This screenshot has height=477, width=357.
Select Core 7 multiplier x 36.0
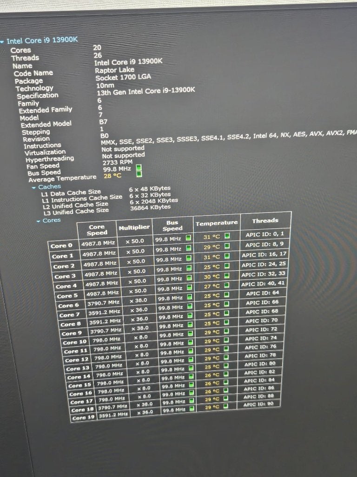139,310
